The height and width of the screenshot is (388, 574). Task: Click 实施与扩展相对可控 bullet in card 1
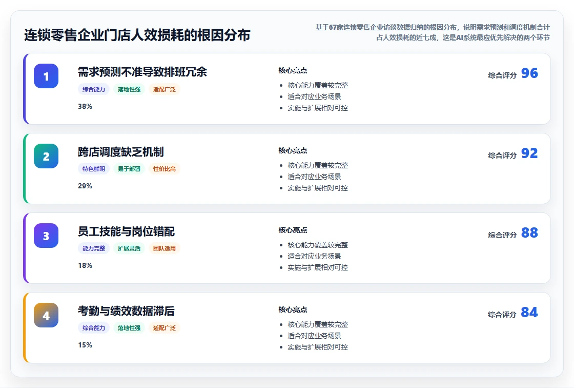(318, 108)
